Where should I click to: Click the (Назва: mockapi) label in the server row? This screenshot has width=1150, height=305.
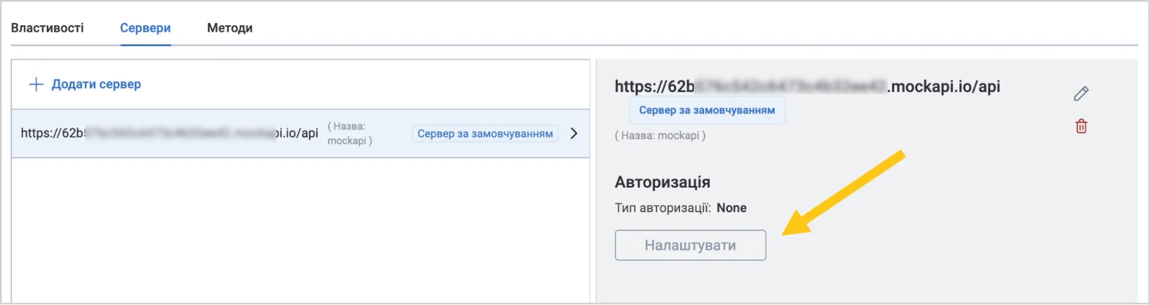(x=350, y=133)
